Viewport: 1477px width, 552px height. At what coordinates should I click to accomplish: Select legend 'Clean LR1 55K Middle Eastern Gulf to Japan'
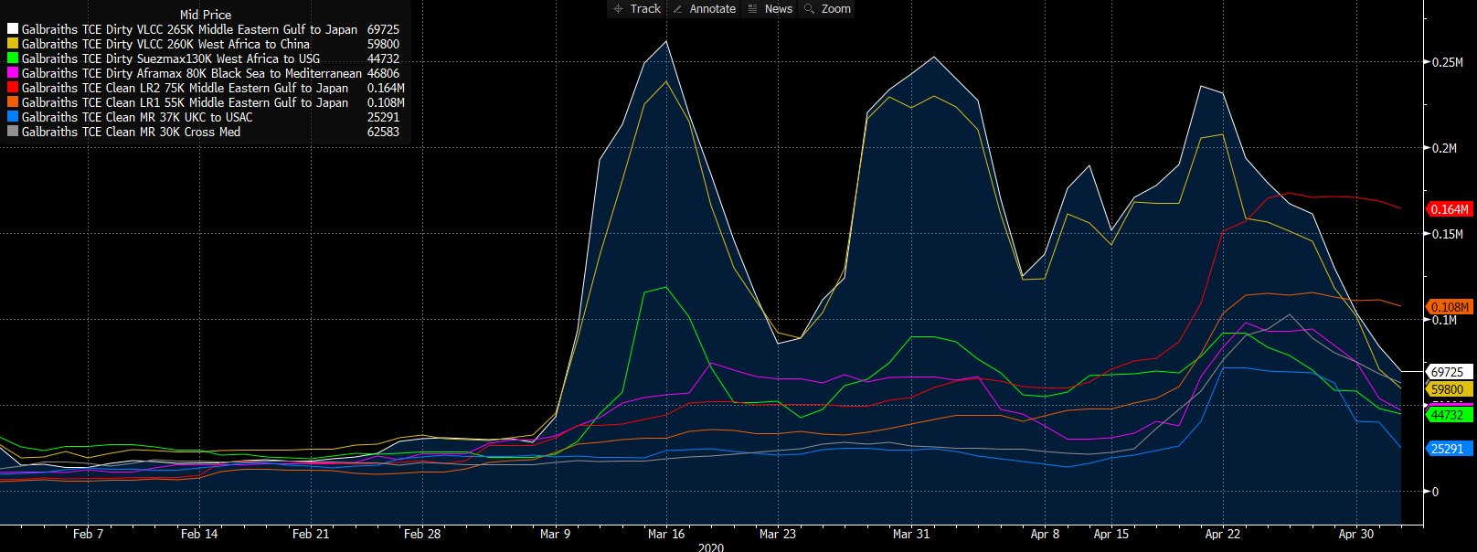[x=185, y=102]
